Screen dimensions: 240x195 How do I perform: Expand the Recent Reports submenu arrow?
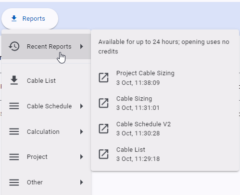(82, 47)
